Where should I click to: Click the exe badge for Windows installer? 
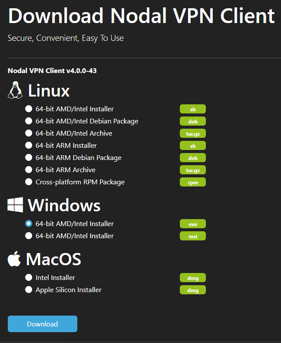pyautogui.click(x=193, y=224)
